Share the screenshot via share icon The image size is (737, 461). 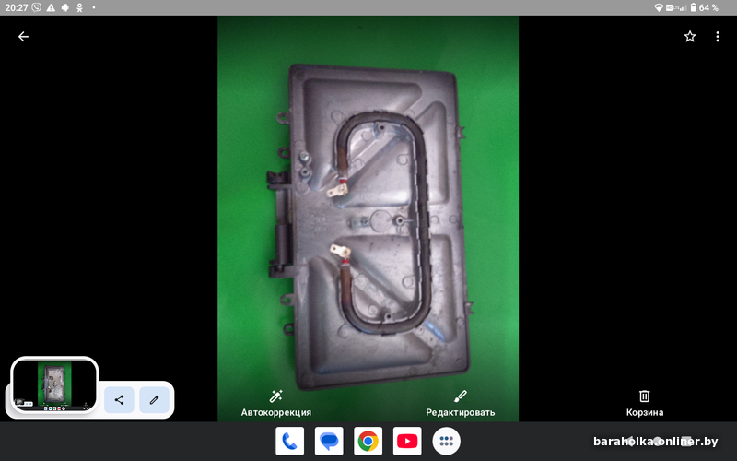tap(119, 400)
